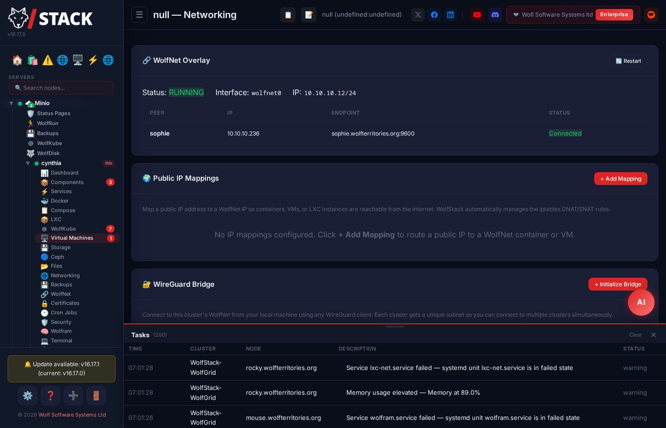Click the sophie peer name cell
The height and width of the screenshot is (428, 666).
click(160, 134)
